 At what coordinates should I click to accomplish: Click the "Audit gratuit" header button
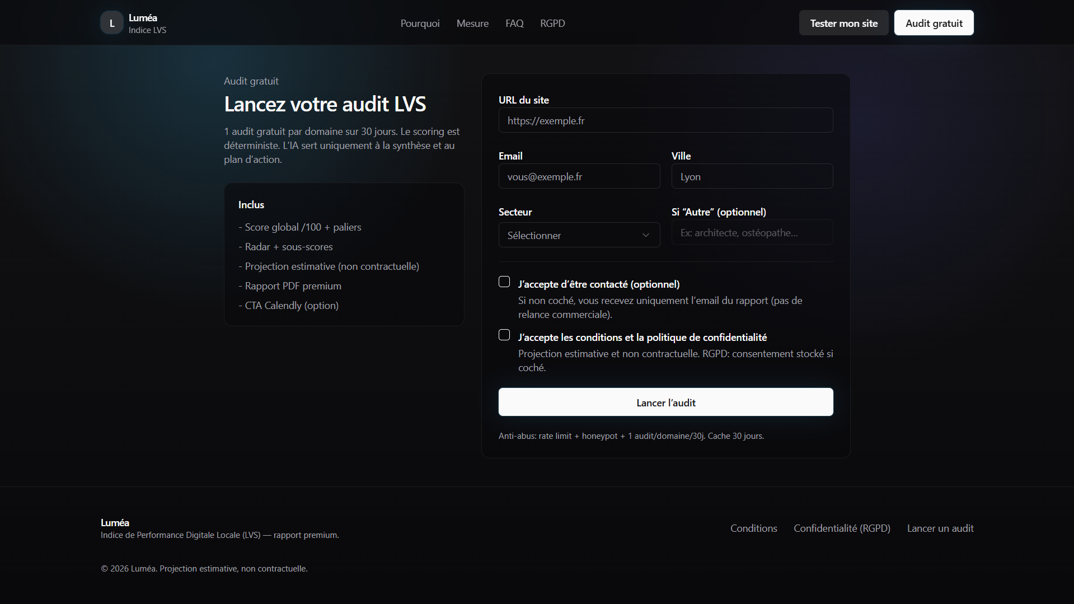click(x=934, y=23)
